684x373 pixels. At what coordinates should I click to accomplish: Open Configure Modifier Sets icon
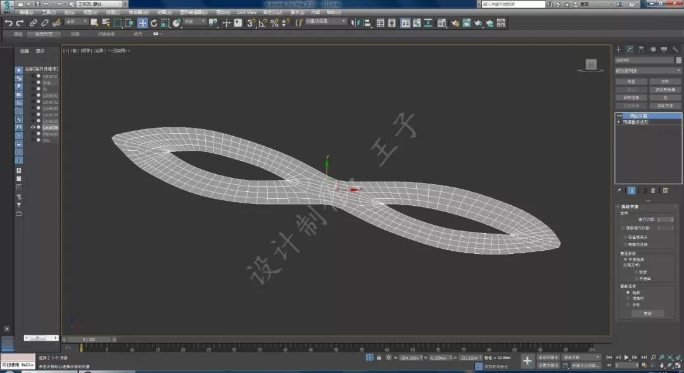pyautogui.click(x=666, y=191)
